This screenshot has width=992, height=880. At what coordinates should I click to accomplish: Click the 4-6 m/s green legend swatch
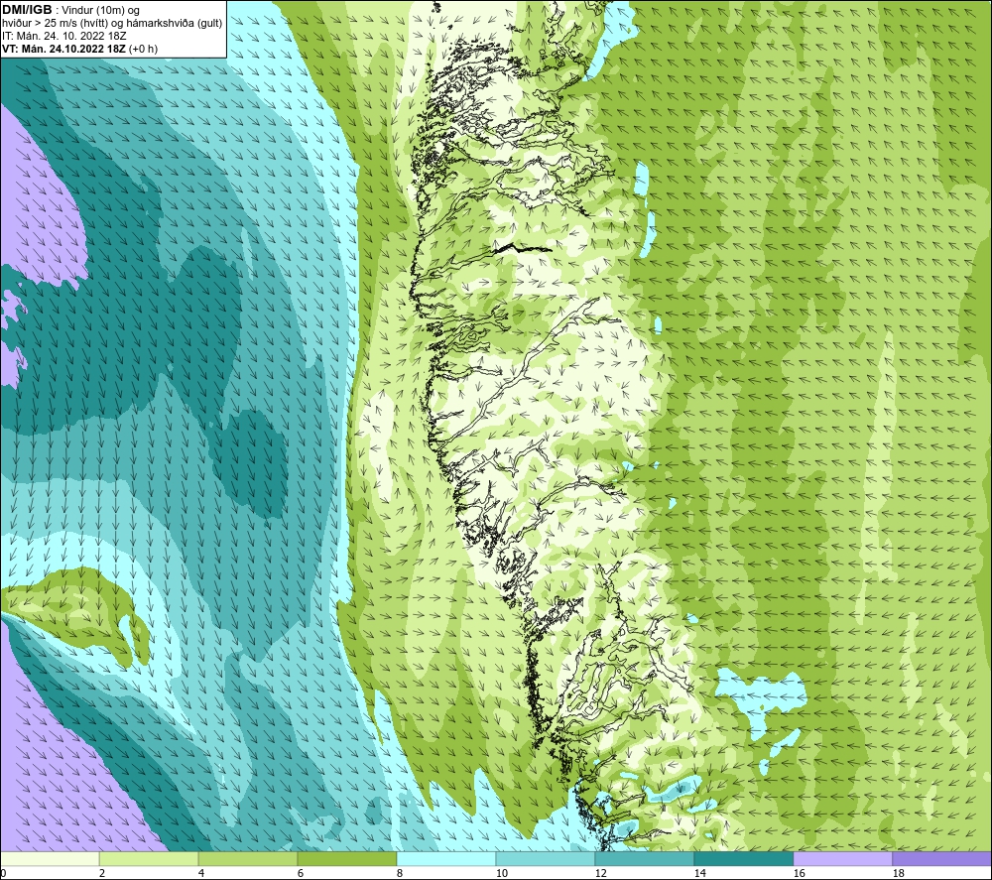pyautogui.click(x=247, y=858)
